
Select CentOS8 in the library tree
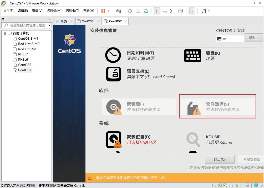click(24, 65)
